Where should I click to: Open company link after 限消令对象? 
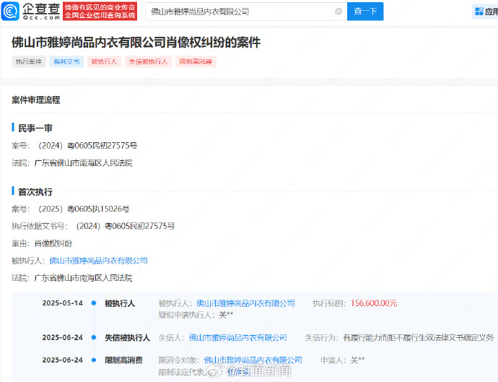253,360
